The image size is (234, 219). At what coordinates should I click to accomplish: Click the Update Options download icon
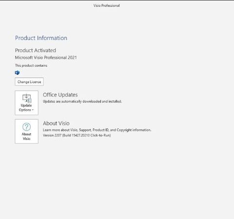click(x=26, y=99)
